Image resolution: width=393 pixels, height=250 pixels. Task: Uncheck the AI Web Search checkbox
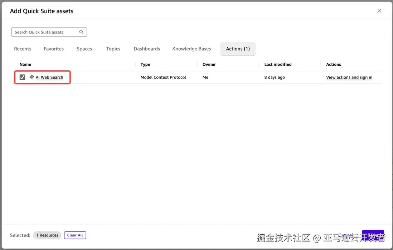point(22,77)
